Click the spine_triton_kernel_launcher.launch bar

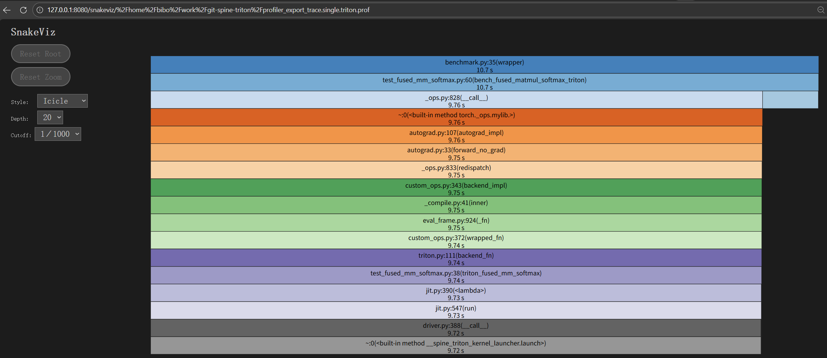click(x=456, y=345)
